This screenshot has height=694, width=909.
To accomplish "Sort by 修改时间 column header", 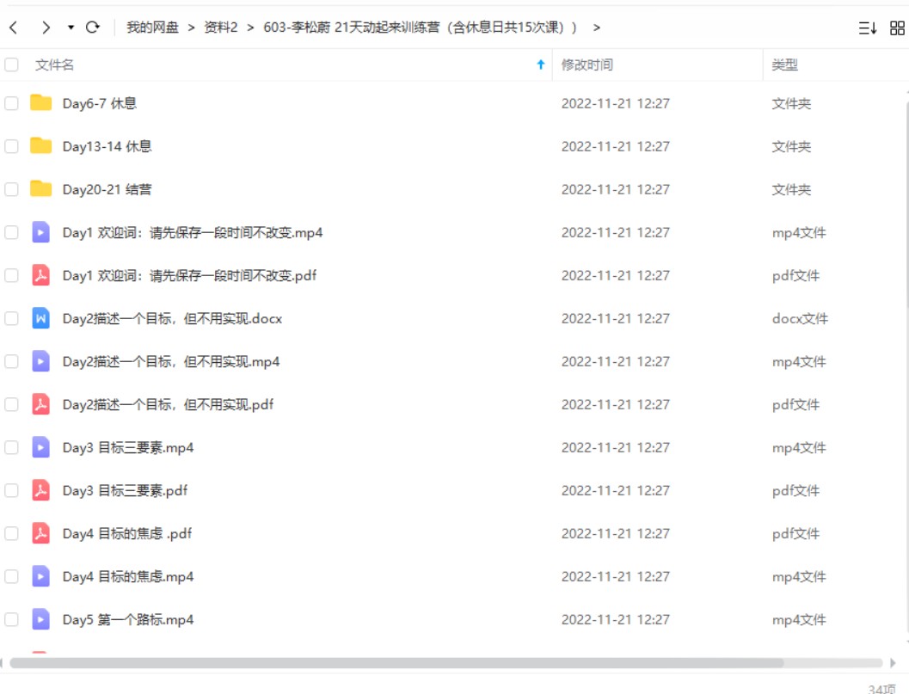I will point(587,64).
